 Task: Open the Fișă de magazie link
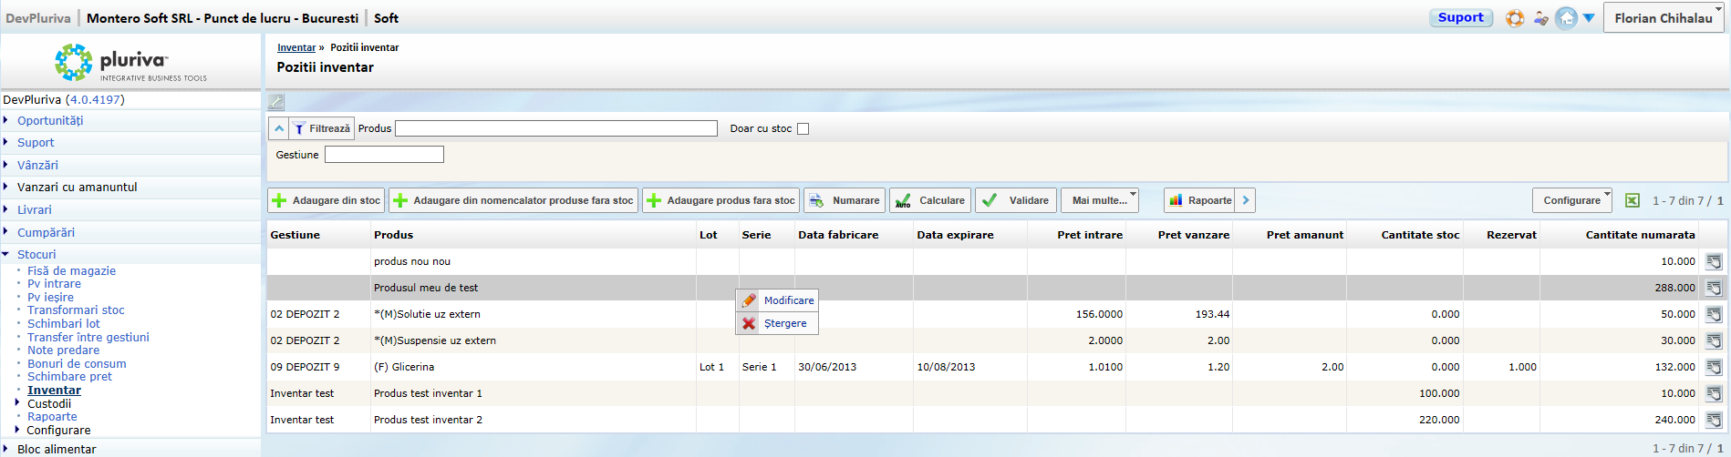pos(71,270)
